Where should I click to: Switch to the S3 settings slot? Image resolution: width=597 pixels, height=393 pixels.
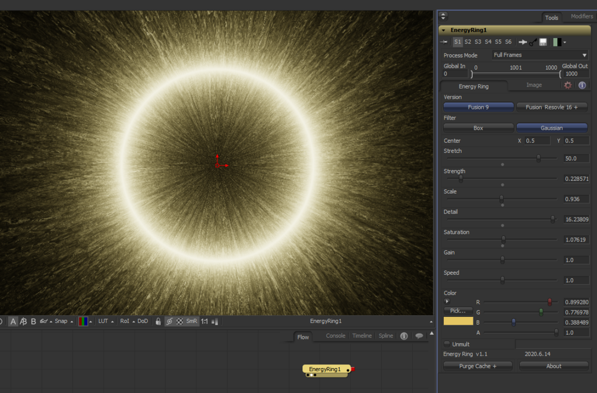pos(478,42)
